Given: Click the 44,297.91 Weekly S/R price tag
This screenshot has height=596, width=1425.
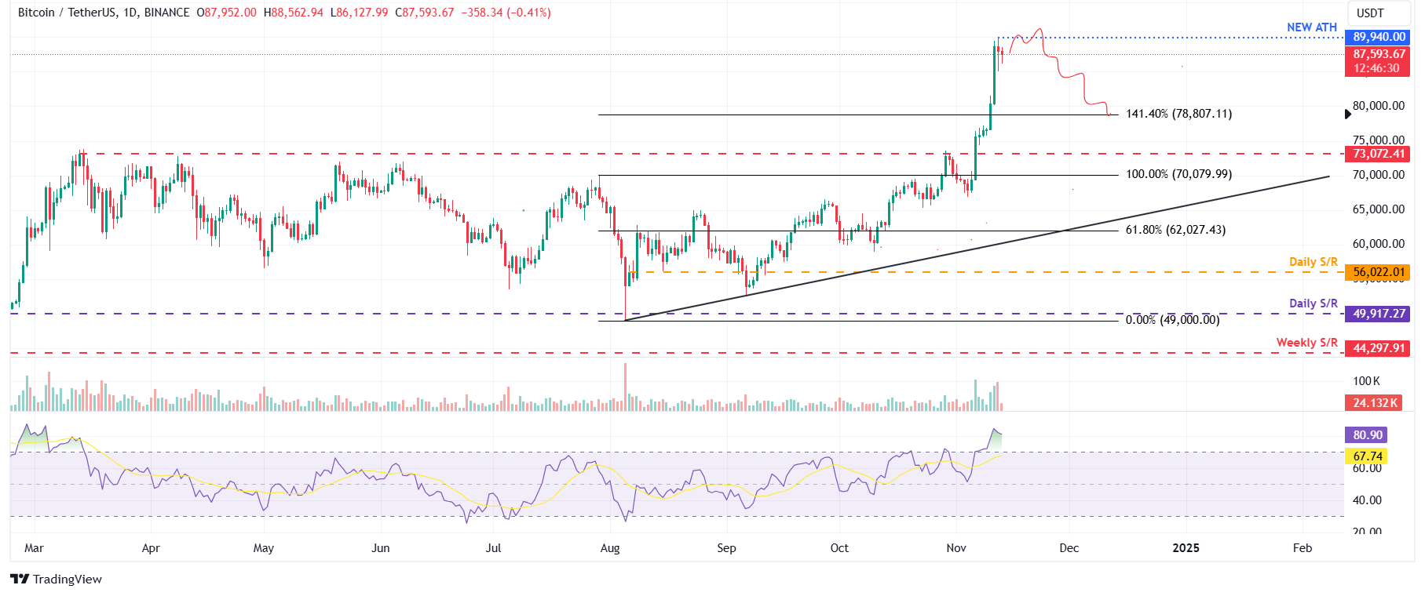Looking at the screenshot, I should pyautogui.click(x=1378, y=348).
